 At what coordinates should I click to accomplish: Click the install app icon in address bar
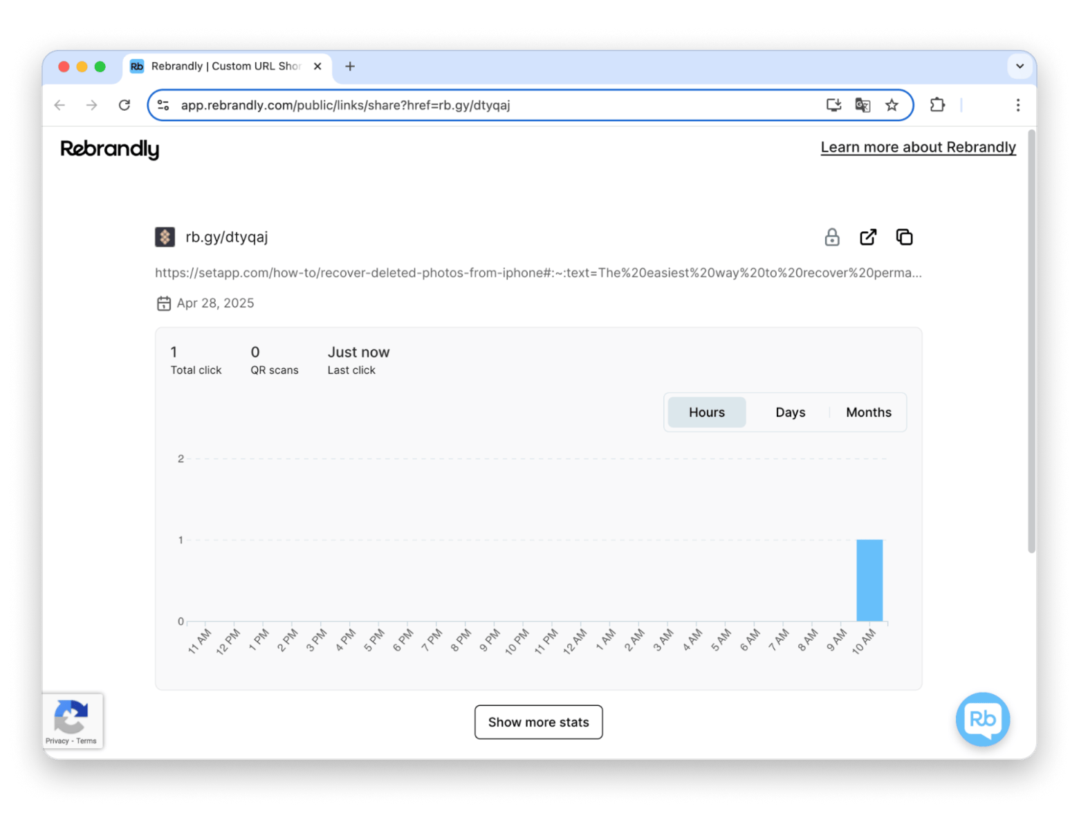click(833, 105)
